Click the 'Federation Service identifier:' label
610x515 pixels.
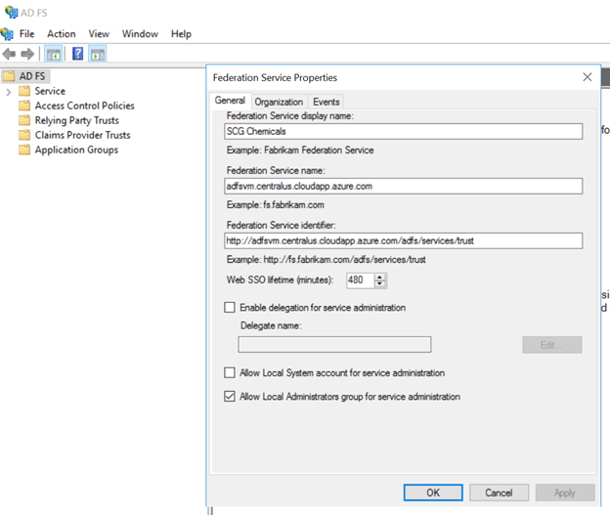[x=281, y=225]
